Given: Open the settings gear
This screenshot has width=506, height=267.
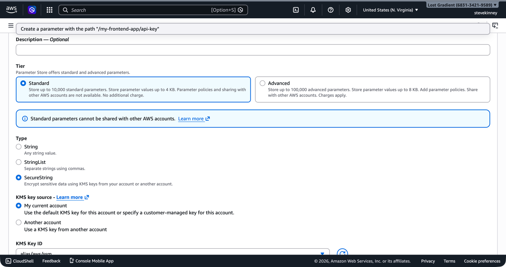Looking at the screenshot, I should (348, 10).
